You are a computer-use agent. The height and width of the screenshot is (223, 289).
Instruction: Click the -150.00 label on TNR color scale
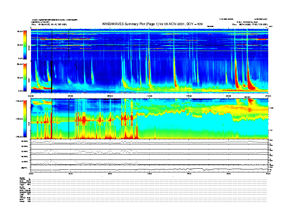[x=19, y=137]
